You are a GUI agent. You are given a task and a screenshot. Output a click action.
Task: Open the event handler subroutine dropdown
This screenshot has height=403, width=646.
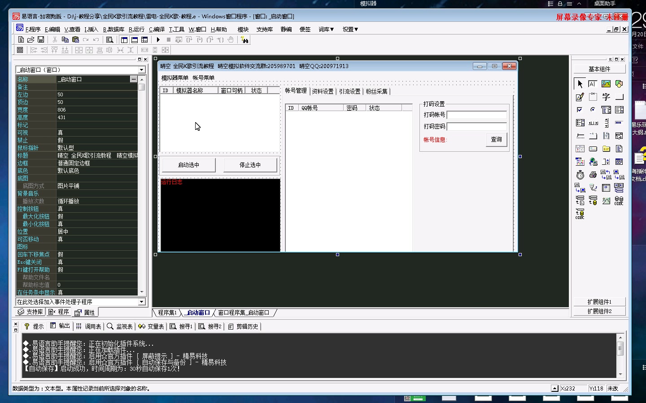pyautogui.click(x=142, y=302)
